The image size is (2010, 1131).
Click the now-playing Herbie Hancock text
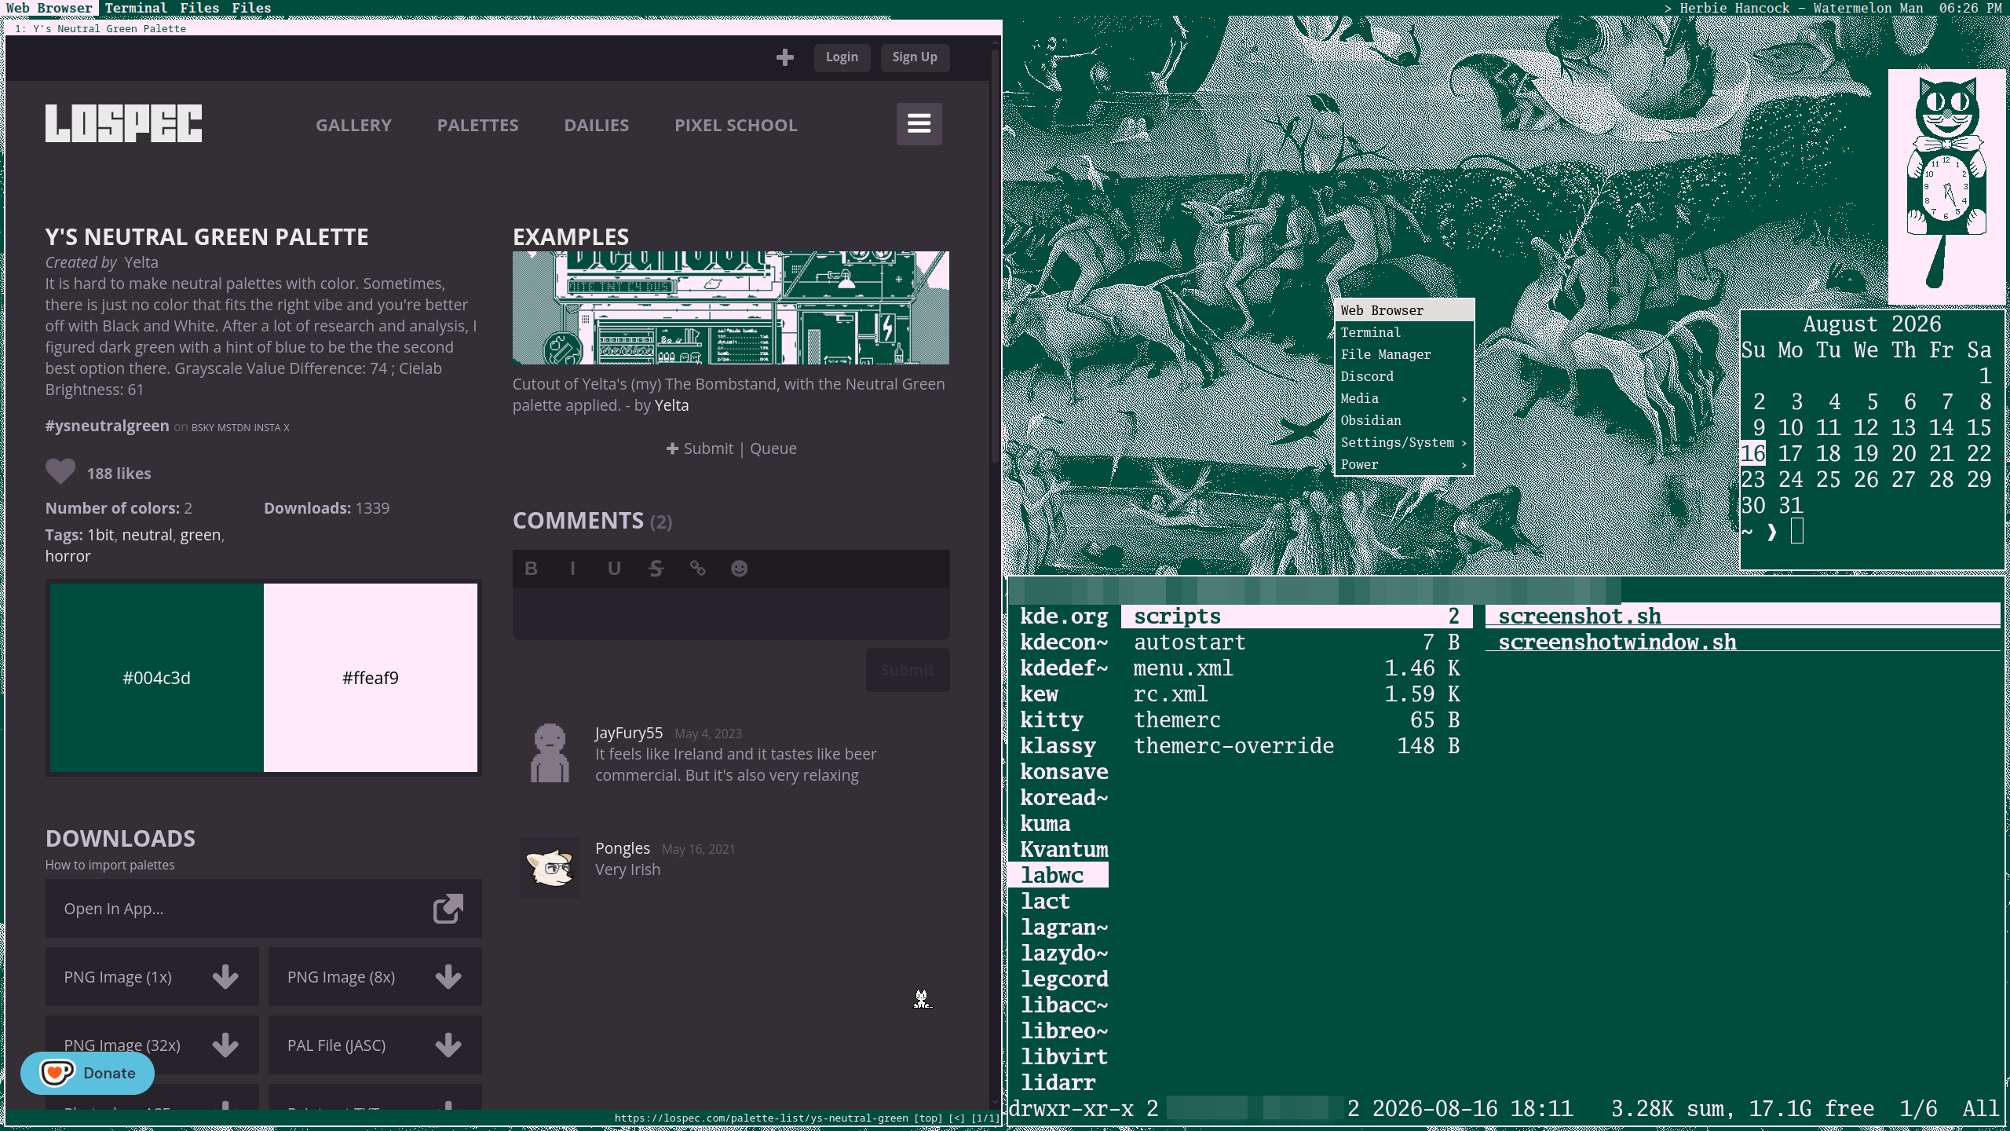tap(1801, 8)
